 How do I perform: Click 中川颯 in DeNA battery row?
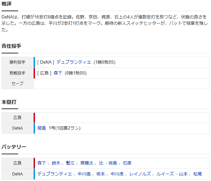tap(84, 174)
